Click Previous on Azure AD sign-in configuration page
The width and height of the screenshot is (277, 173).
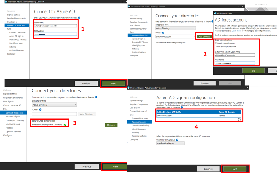point(208,169)
